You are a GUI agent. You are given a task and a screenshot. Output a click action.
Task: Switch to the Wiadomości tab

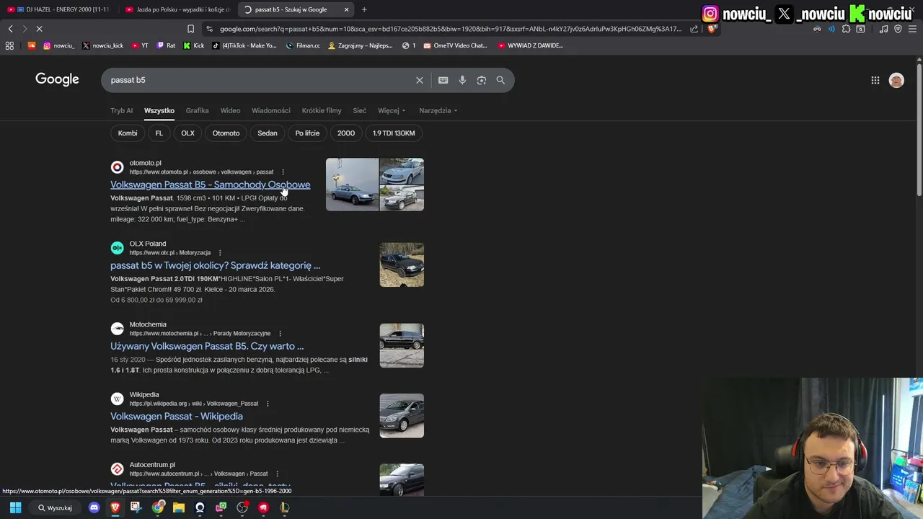click(271, 110)
